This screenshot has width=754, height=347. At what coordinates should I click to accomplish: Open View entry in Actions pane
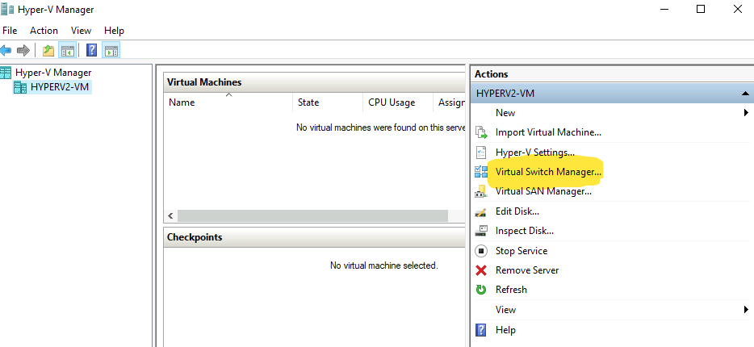coord(506,310)
